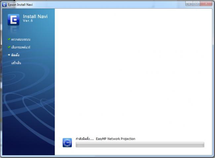Screen dimensions: 215x158
Task: Click the Install Navi heading text
Action: coord(35,16)
